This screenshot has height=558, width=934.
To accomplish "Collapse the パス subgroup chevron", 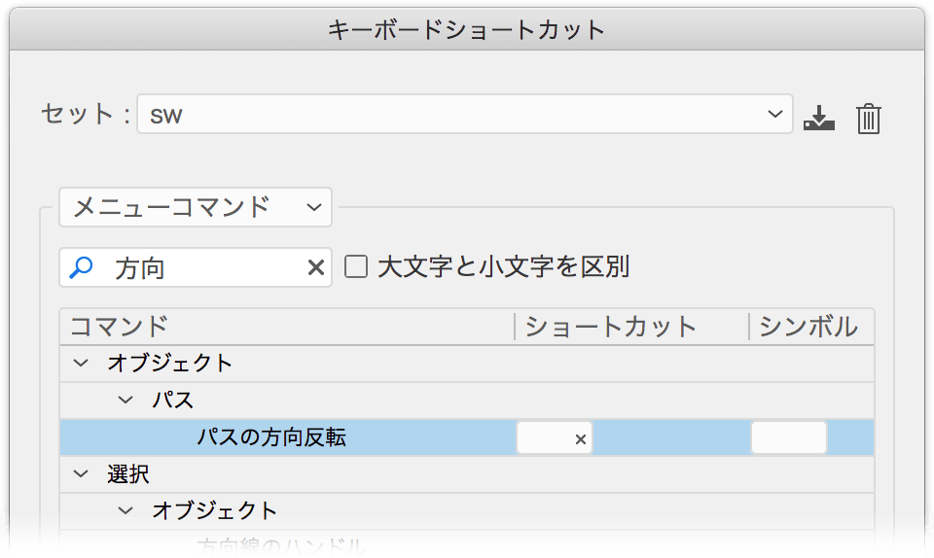I will coord(126,400).
